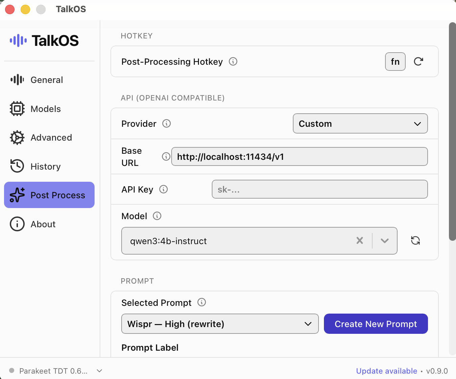Click the v0.9.0 version text
The height and width of the screenshot is (379, 456).
coord(437,371)
